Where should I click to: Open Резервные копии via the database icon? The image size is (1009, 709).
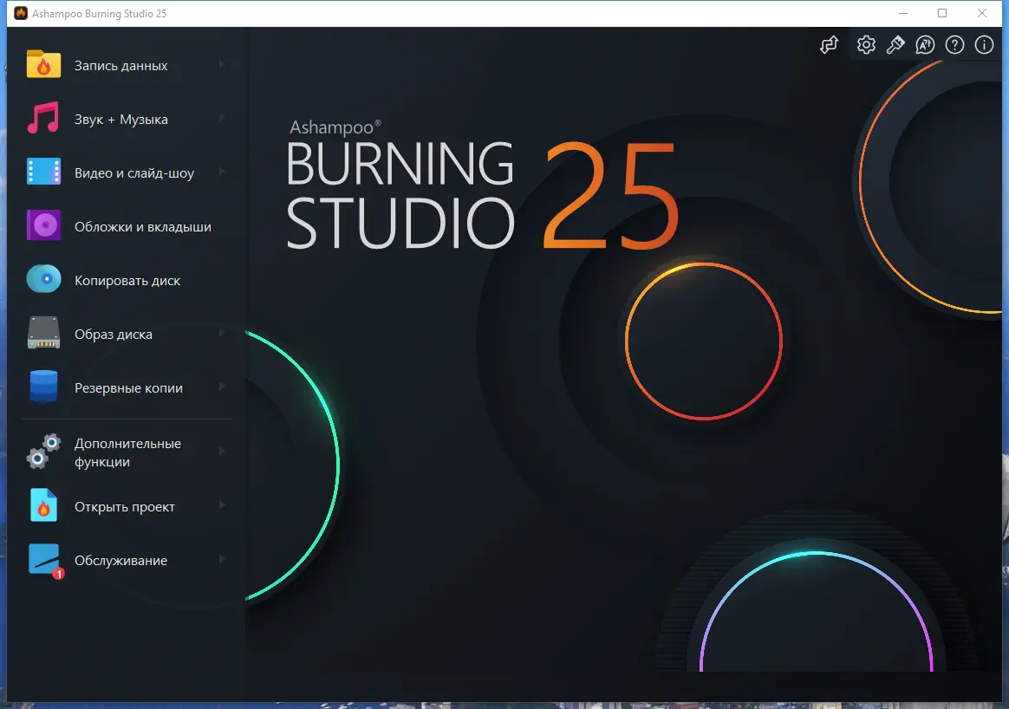[43, 387]
